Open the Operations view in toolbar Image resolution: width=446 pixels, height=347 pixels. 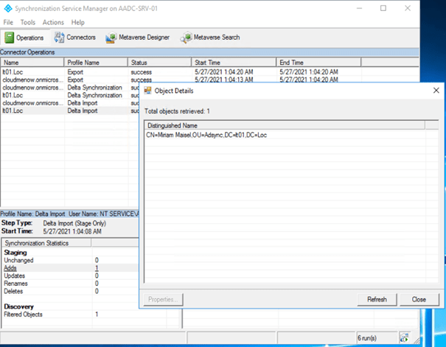pyautogui.click(x=24, y=37)
